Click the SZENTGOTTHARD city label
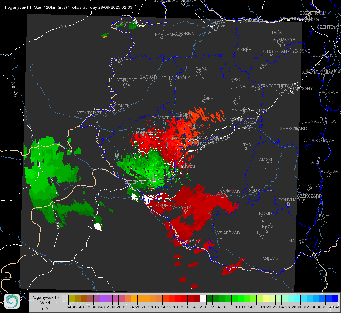 95,113
